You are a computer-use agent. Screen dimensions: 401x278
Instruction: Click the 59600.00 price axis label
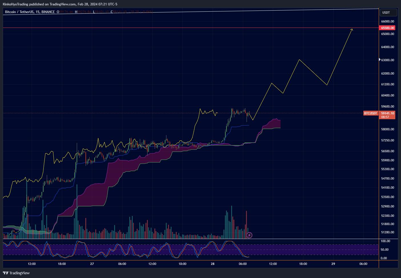pos(388,106)
